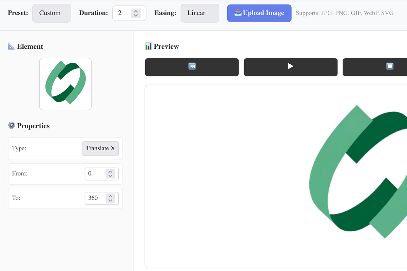Decrement the To value stepper

110,201
